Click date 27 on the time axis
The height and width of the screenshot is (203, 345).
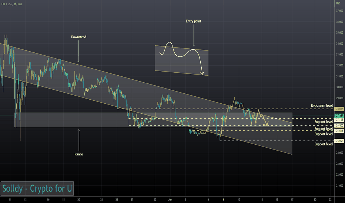click(x=132, y=200)
